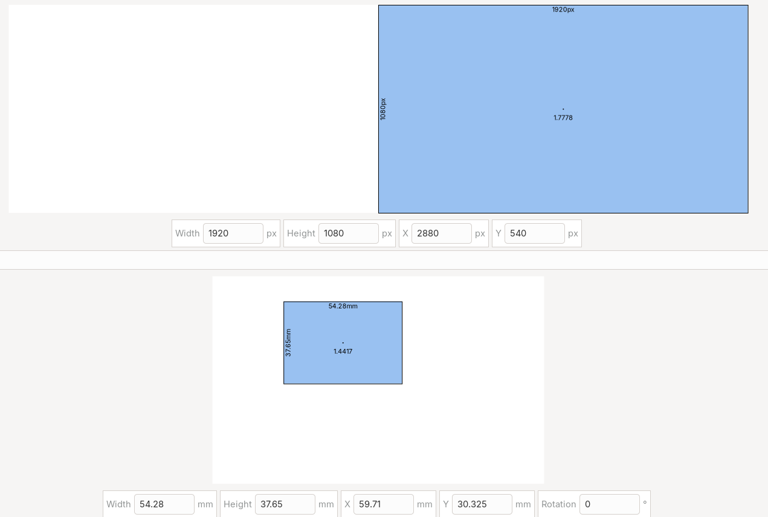Viewport: 768px width, 517px height.
Task: Edit the Y field showing 30.325
Action: (482, 504)
